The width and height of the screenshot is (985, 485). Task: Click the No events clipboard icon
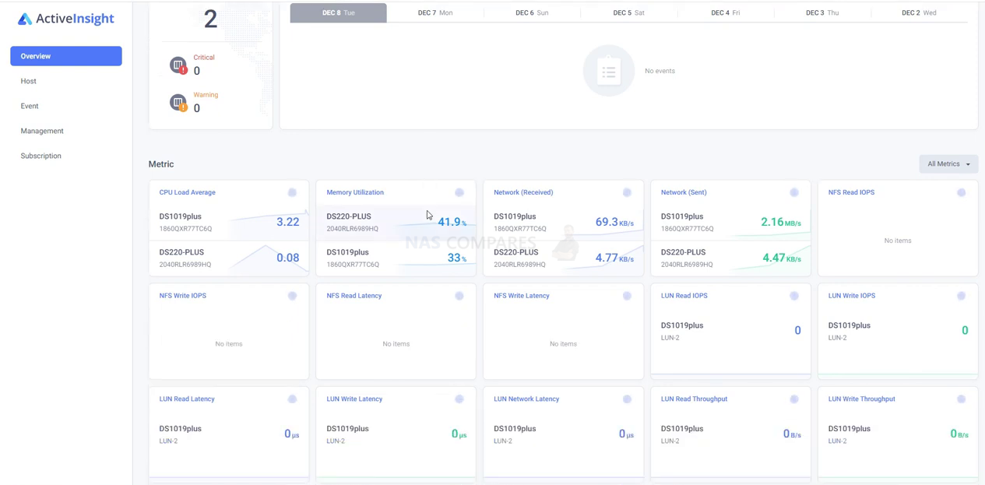tap(609, 71)
